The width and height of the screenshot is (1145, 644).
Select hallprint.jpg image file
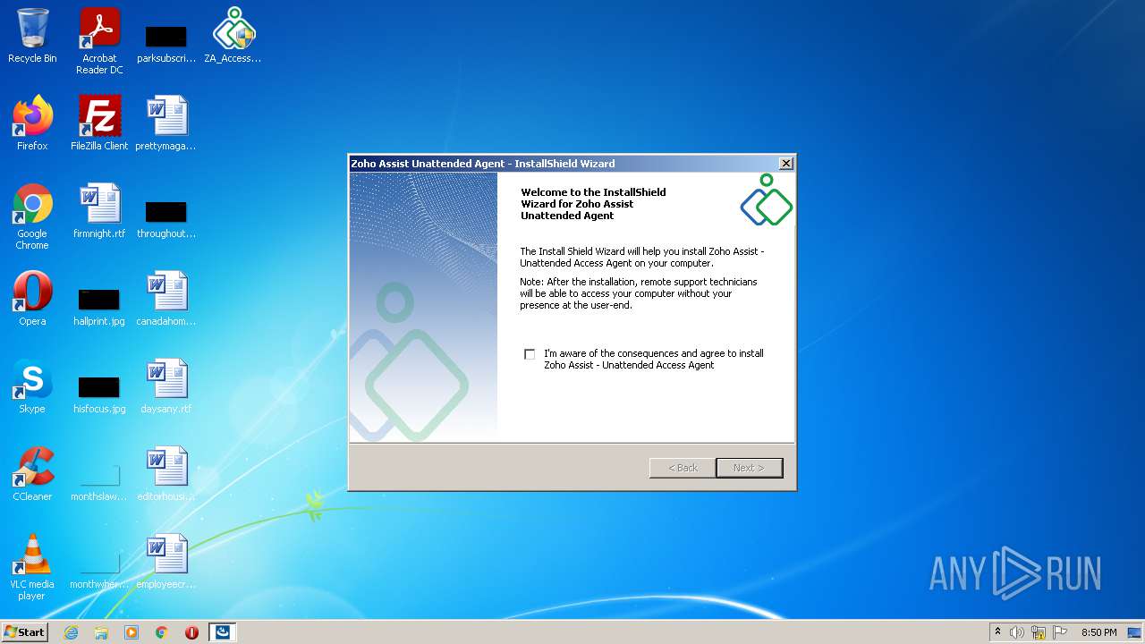(99, 307)
